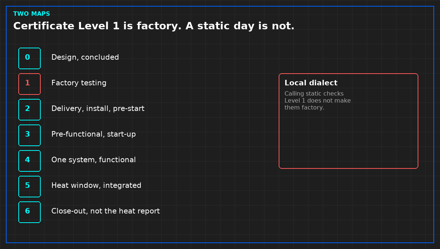Viewport: 440px width, 249px height.
Task: Select the text "Close-out, not the heat report"
Action: point(106,211)
